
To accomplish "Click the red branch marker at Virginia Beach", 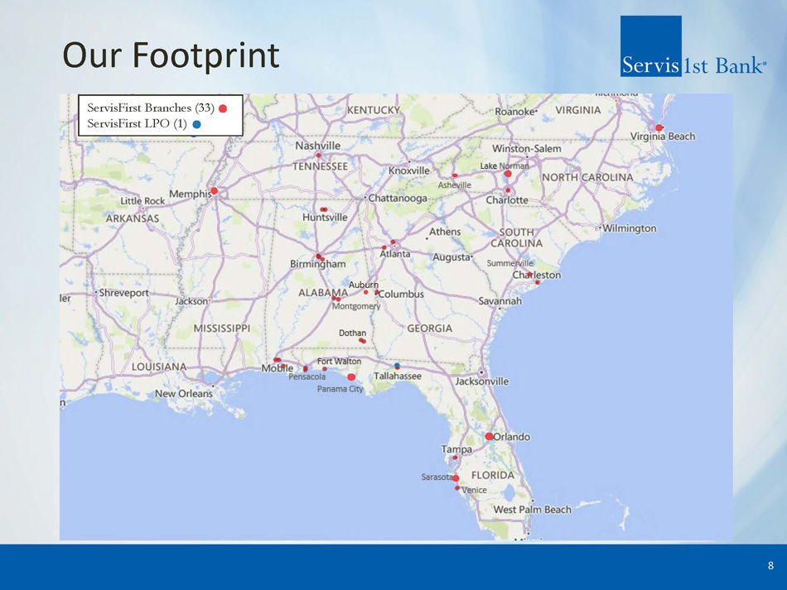I will coord(659,127).
